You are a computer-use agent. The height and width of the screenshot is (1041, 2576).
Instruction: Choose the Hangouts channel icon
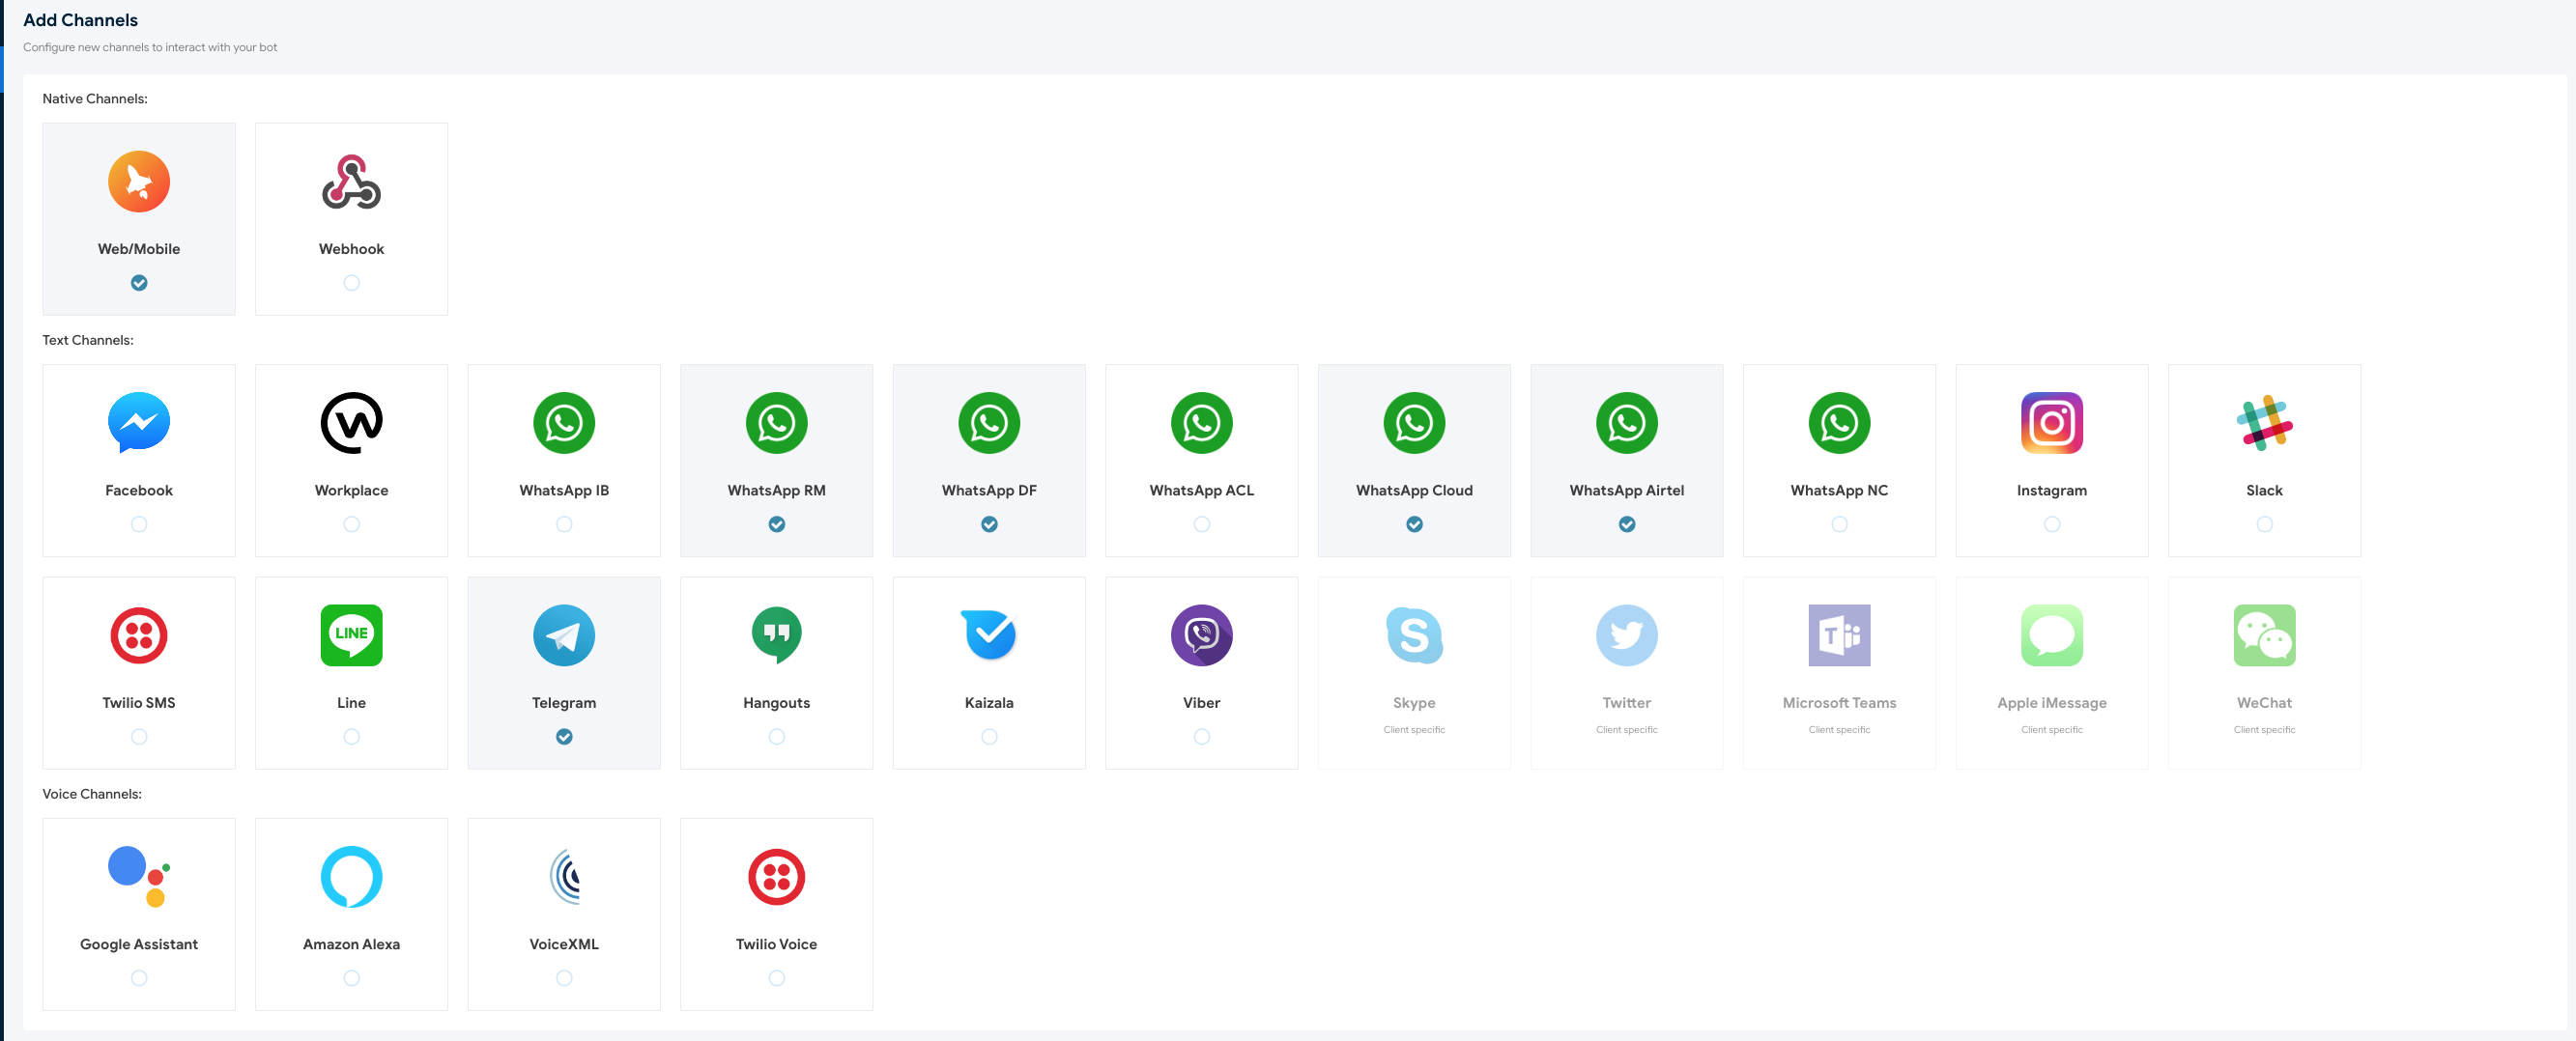(777, 634)
